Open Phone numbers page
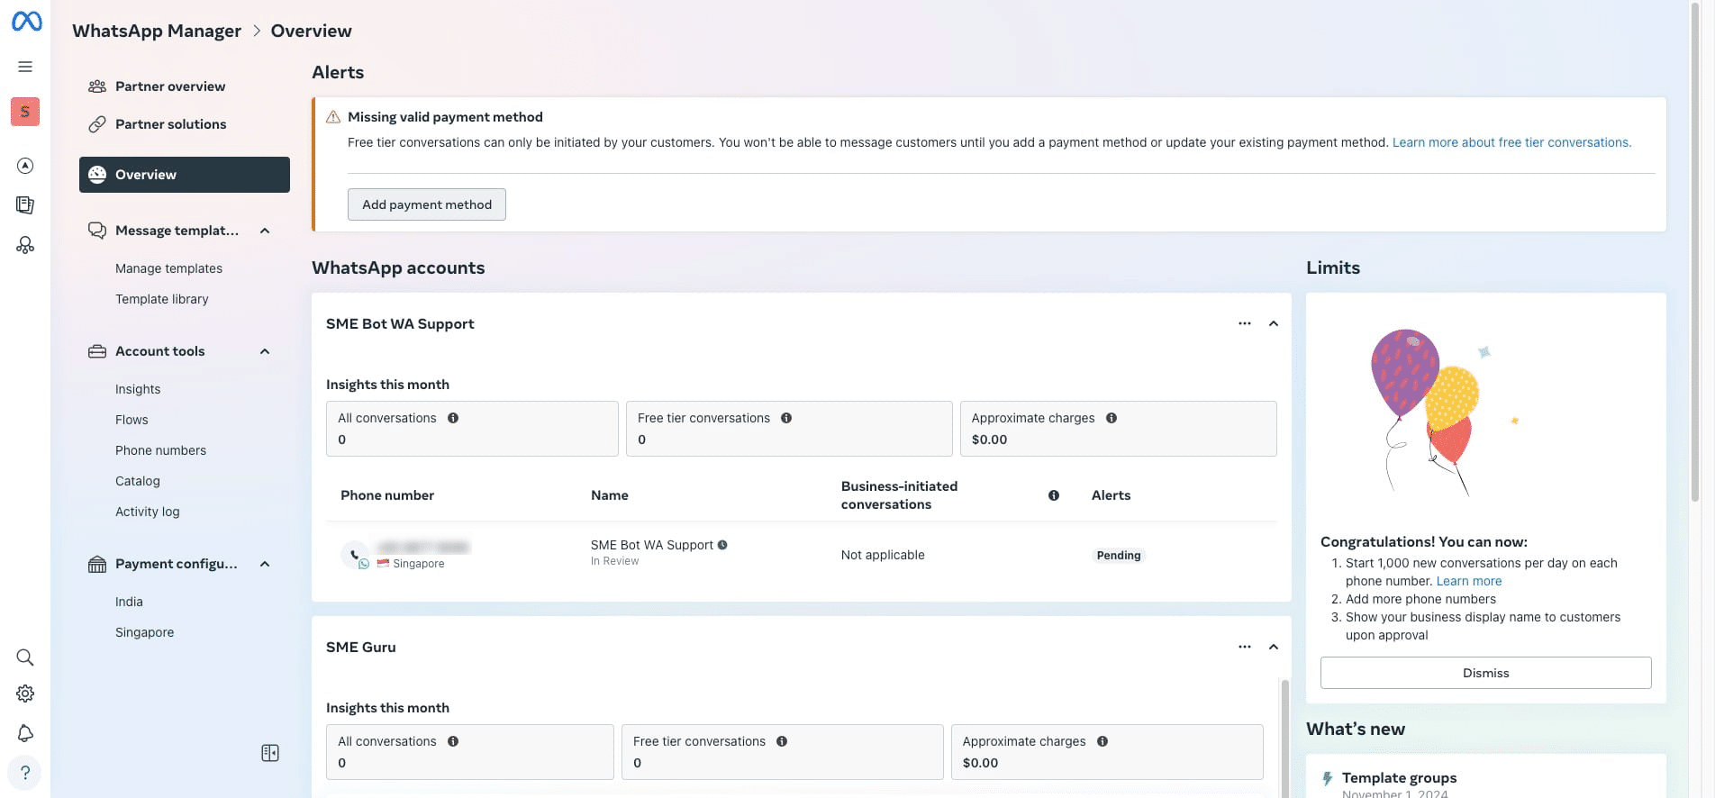The image size is (1715, 798). tap(160, 450)
